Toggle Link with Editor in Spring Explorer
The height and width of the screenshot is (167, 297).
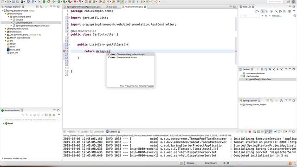click(271, 101)
